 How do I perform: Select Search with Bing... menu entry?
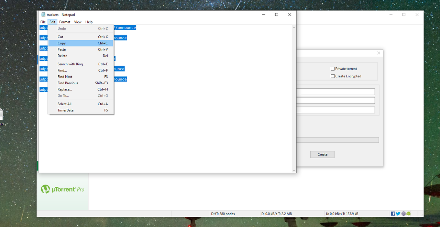click(81, 64)
